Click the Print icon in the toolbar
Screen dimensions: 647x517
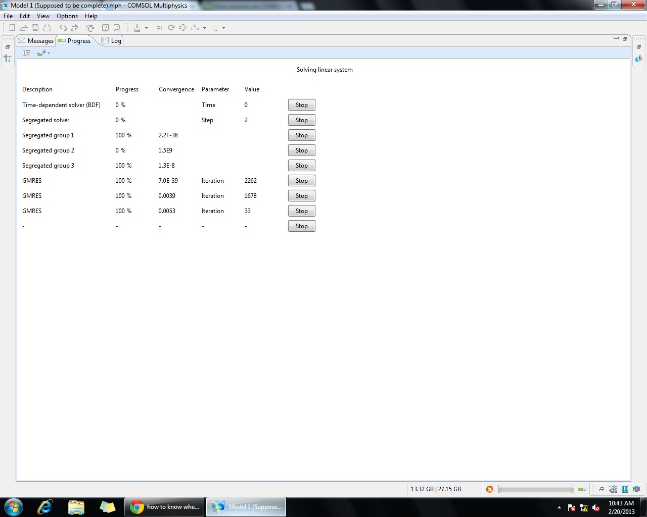coord(47,28)
